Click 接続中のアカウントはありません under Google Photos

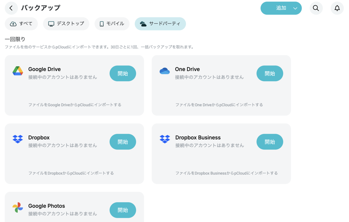(x=63, y=214)
